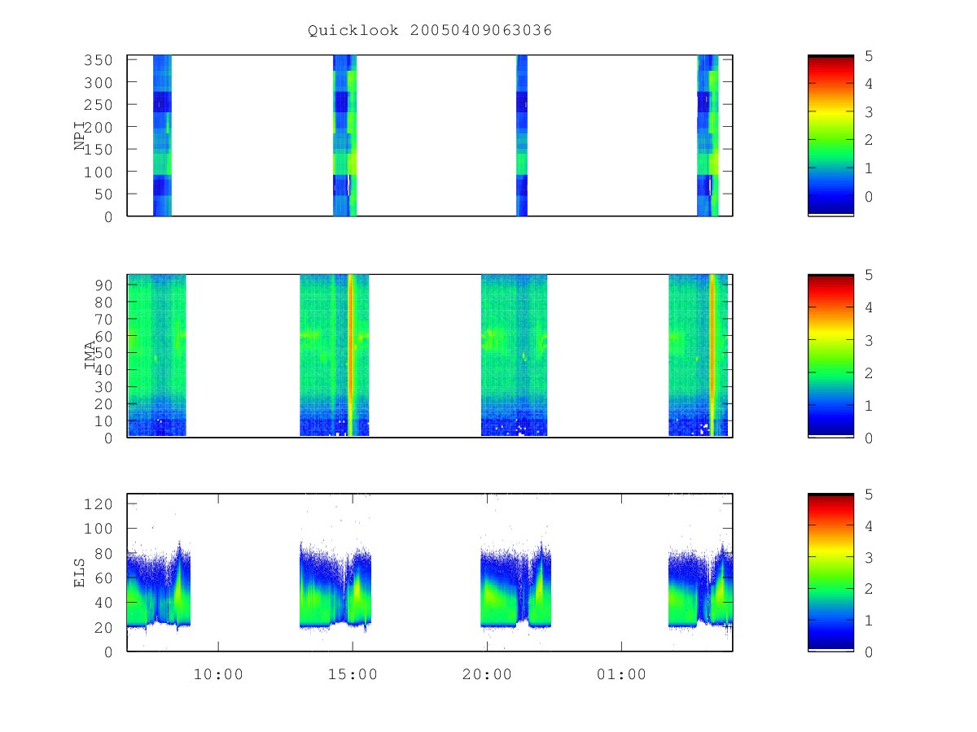Select the narrow NPI data strip after 20:00
The image size is (977, 732).
pyautogui.click(x=522, y=136)
